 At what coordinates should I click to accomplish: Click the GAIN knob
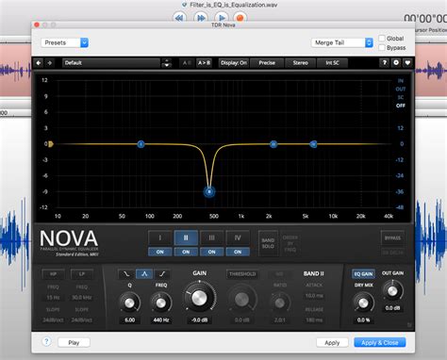tap(199, 298)
